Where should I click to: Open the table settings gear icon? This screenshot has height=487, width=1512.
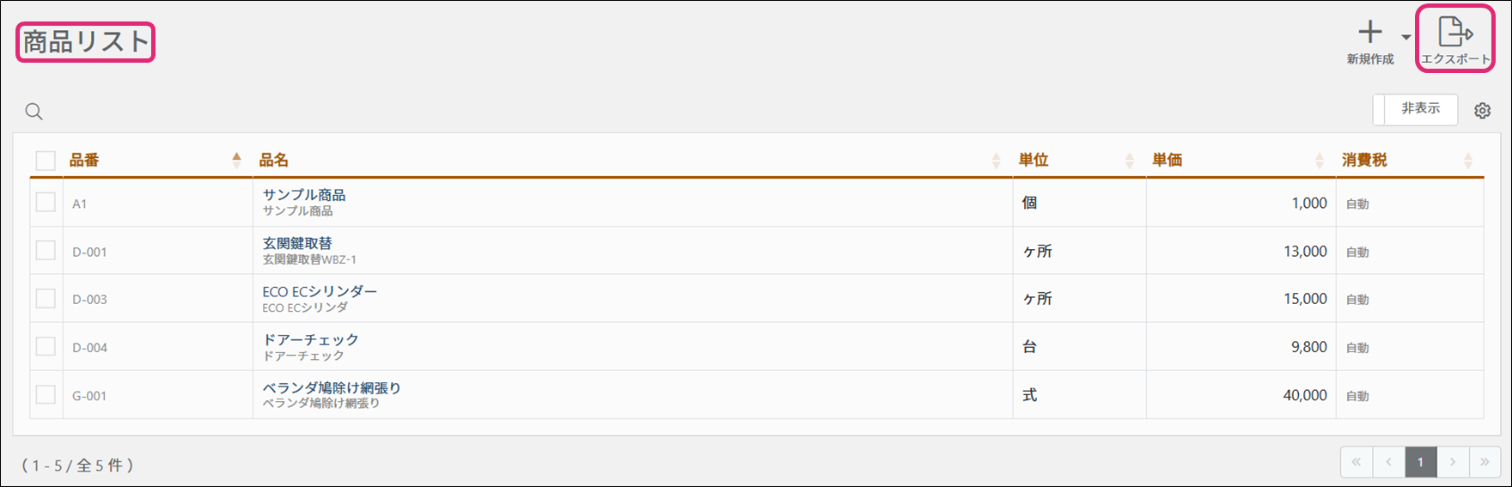pyautogui.click(x=1483, y=111)
